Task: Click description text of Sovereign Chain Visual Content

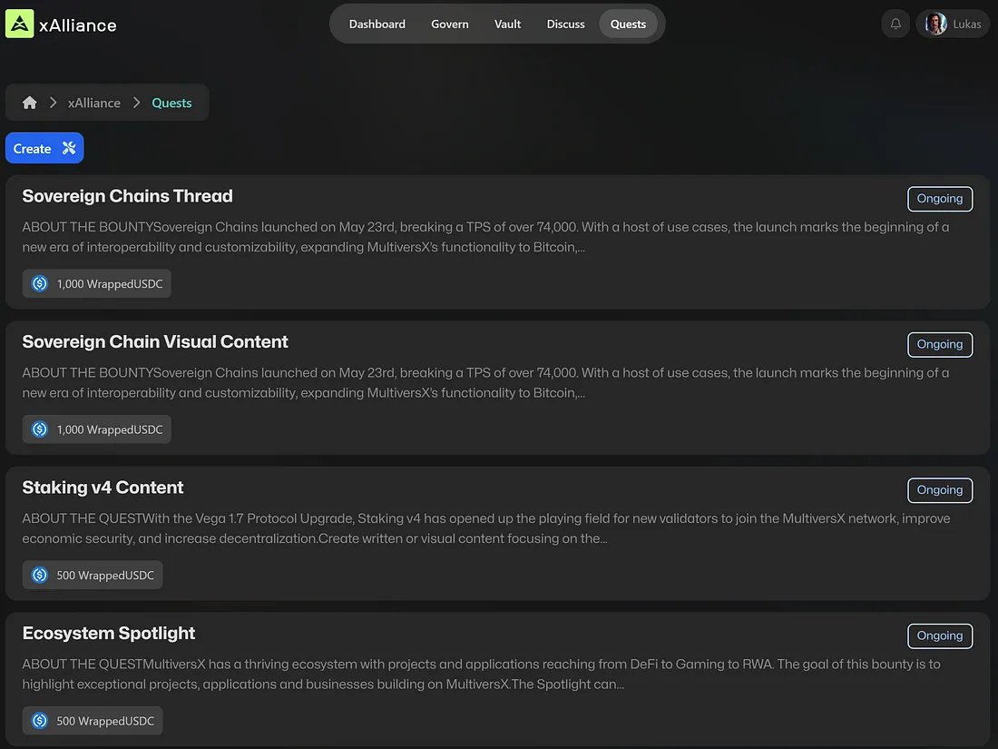Action: click(485, 383)
